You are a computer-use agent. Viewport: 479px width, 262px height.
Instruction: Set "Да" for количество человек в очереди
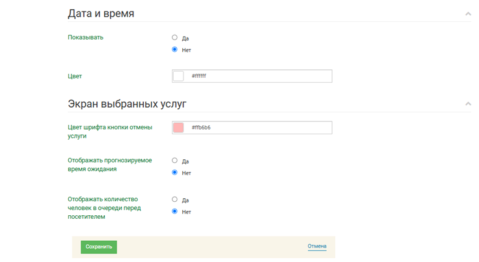click(175, 199)
